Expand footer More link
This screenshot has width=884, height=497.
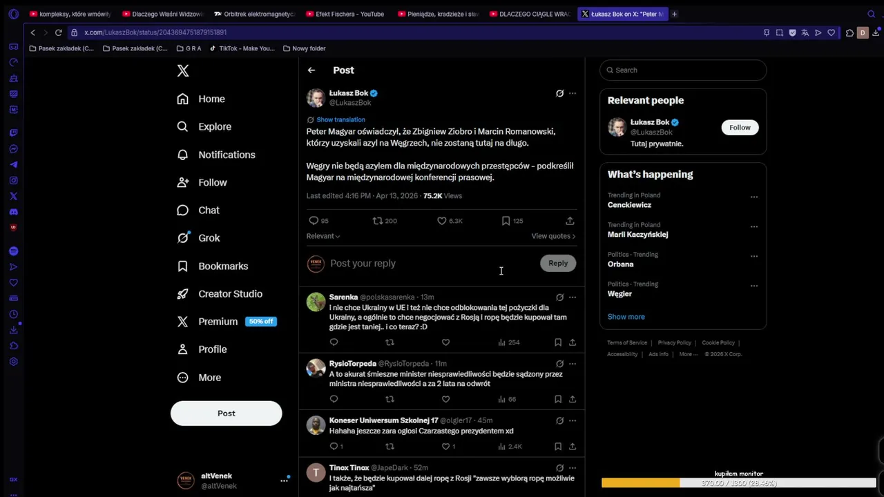point(688,354)
